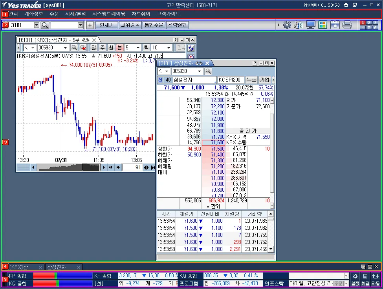Screen dimensions: 383x289
Task: Click the stock search magnifier in chart window
Action: [74, 48]
